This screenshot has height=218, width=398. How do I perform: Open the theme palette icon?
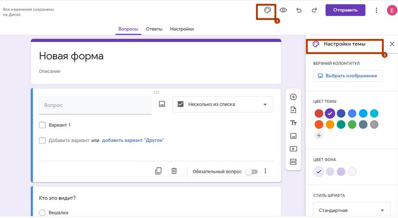[267, 10]
